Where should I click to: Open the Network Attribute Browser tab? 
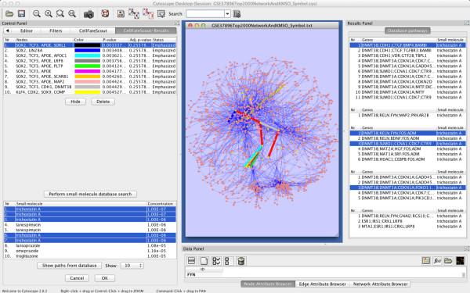[380, 284]
